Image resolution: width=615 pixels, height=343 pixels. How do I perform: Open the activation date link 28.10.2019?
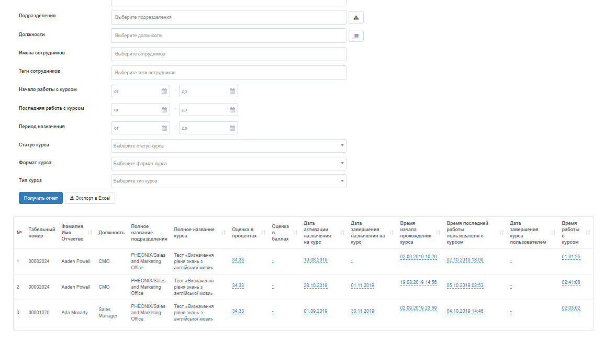pos(315,286)
